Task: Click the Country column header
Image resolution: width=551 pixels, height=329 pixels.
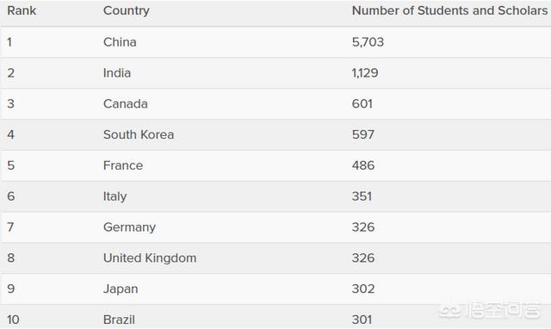Action: tap(127, 10)
